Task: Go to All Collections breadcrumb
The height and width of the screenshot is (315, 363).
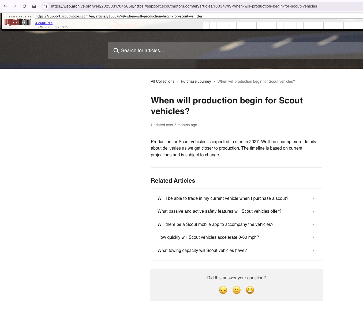Action: coord(163,81)
